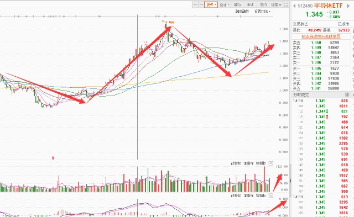
Task: Click the 半导体ETF stock name title
Action: point(328,6)
